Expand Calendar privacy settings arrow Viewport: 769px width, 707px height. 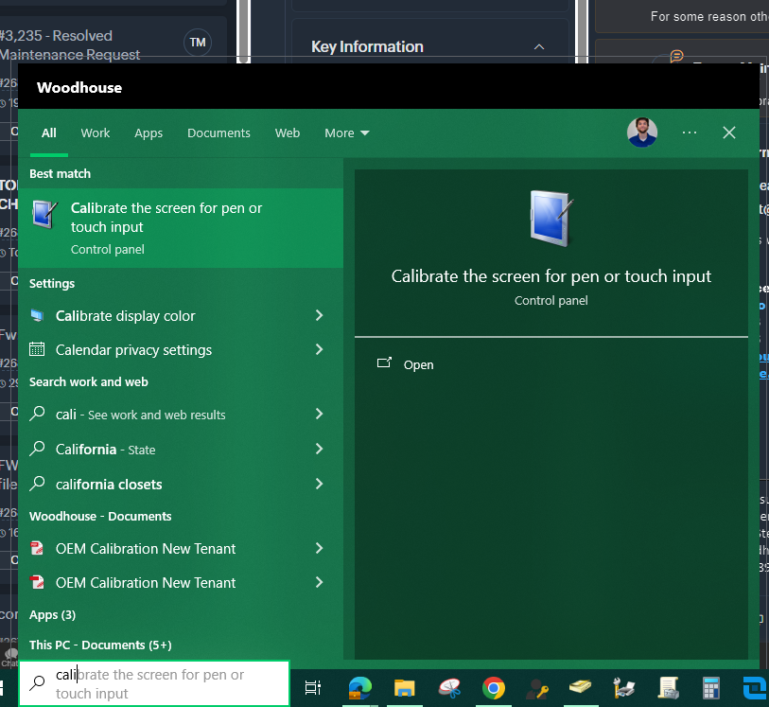tap(320, 349)
